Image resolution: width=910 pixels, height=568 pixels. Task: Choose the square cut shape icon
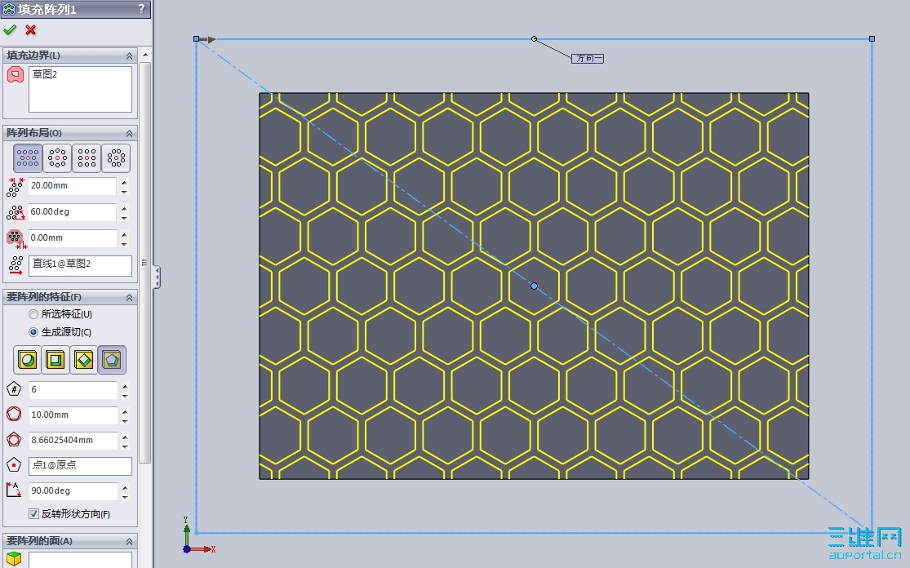55,360
